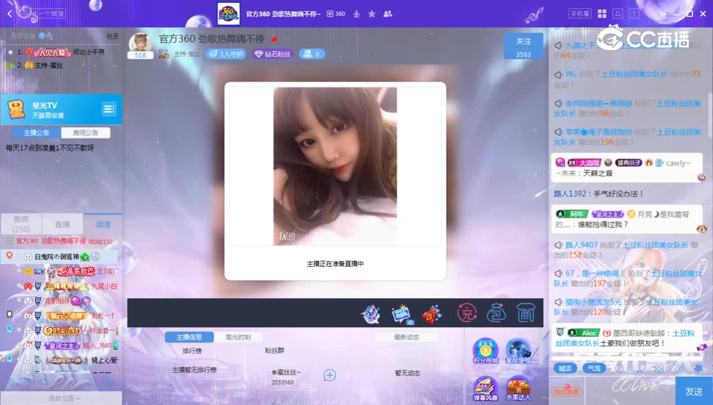This screenshot has height=405, width=713.
Task: Open the 手机看 mobile view option
Action: (580, 13)
